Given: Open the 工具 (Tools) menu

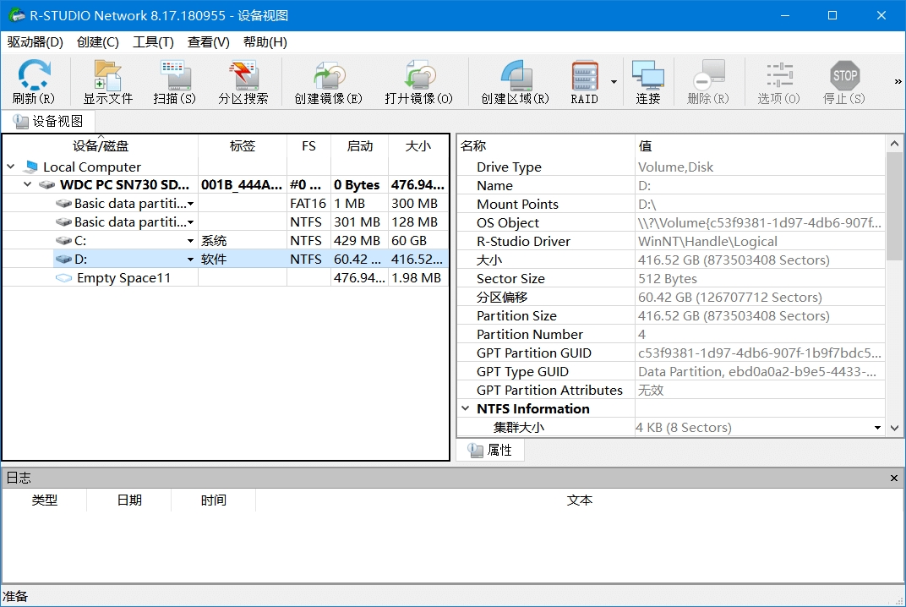Looking at the screenshot, I should pyautogui.click(x=154, y=42).
